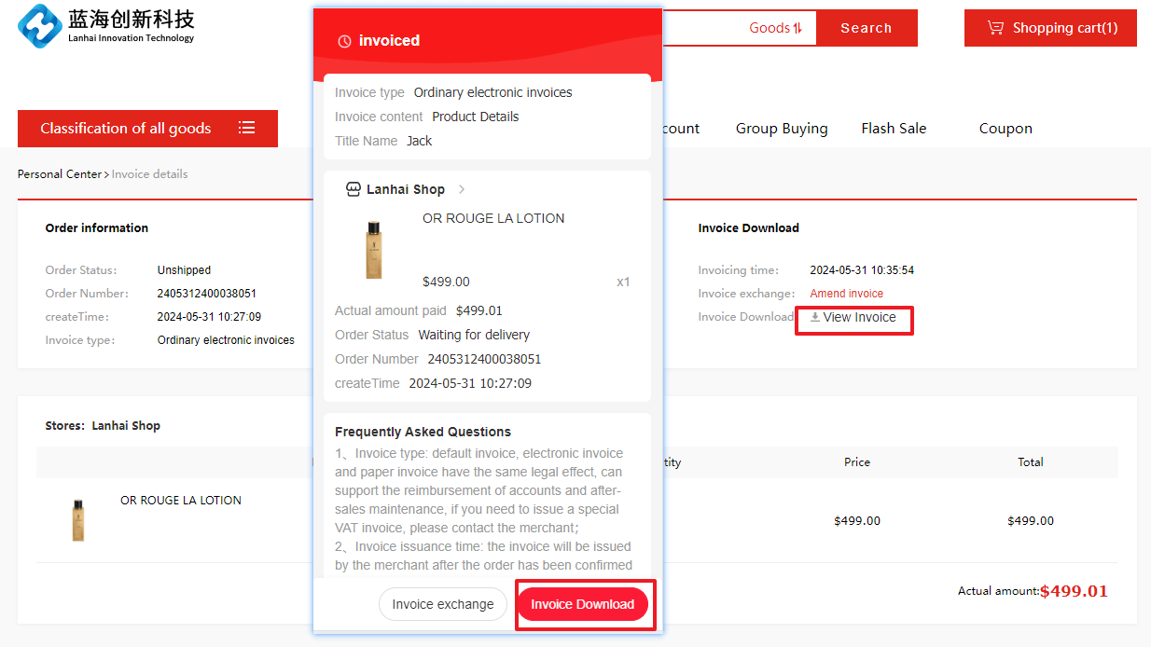Viewport: 1151px width, 647px height.
Task: Click View Invoice link
Action: (x=859, y=318)
